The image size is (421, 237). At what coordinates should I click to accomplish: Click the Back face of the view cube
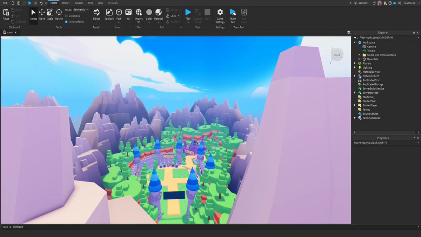pyautogui.click(x=337, y=55)
